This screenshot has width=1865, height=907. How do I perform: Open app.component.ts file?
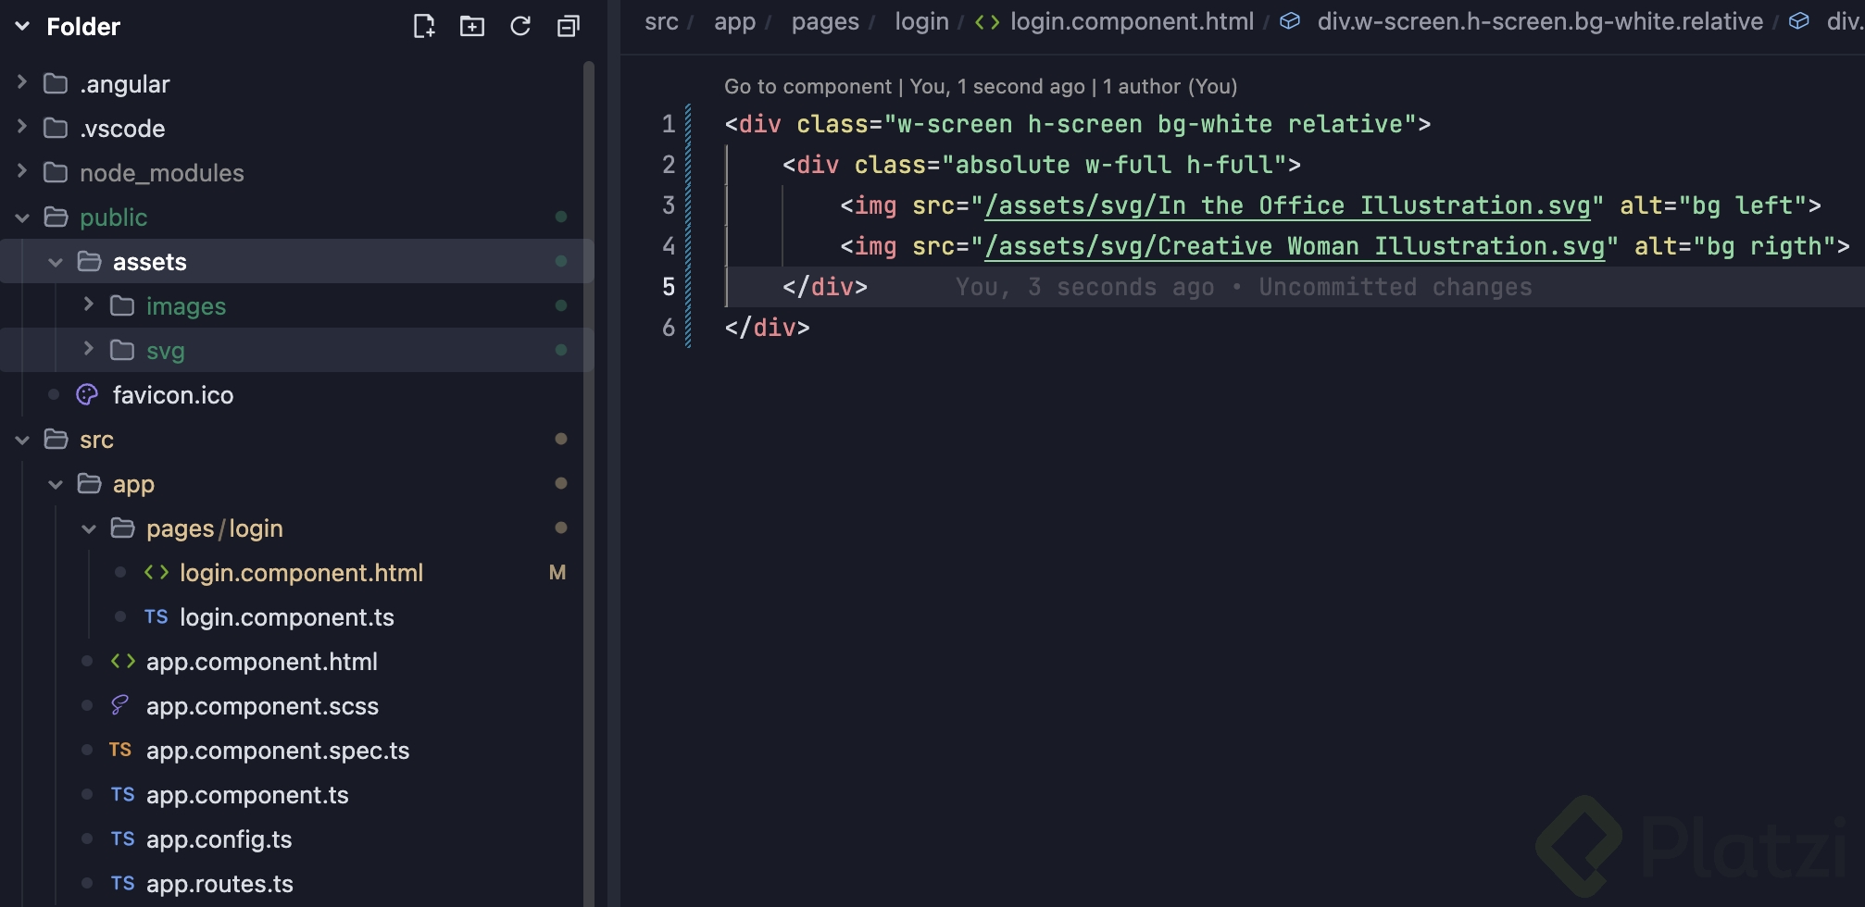[247, 795]
